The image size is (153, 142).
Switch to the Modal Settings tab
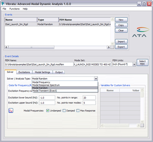click(x=42, y=72)
